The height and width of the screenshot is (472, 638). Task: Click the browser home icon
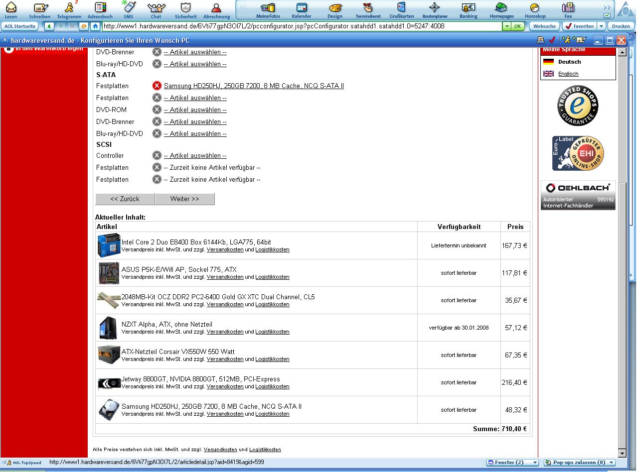95,26
